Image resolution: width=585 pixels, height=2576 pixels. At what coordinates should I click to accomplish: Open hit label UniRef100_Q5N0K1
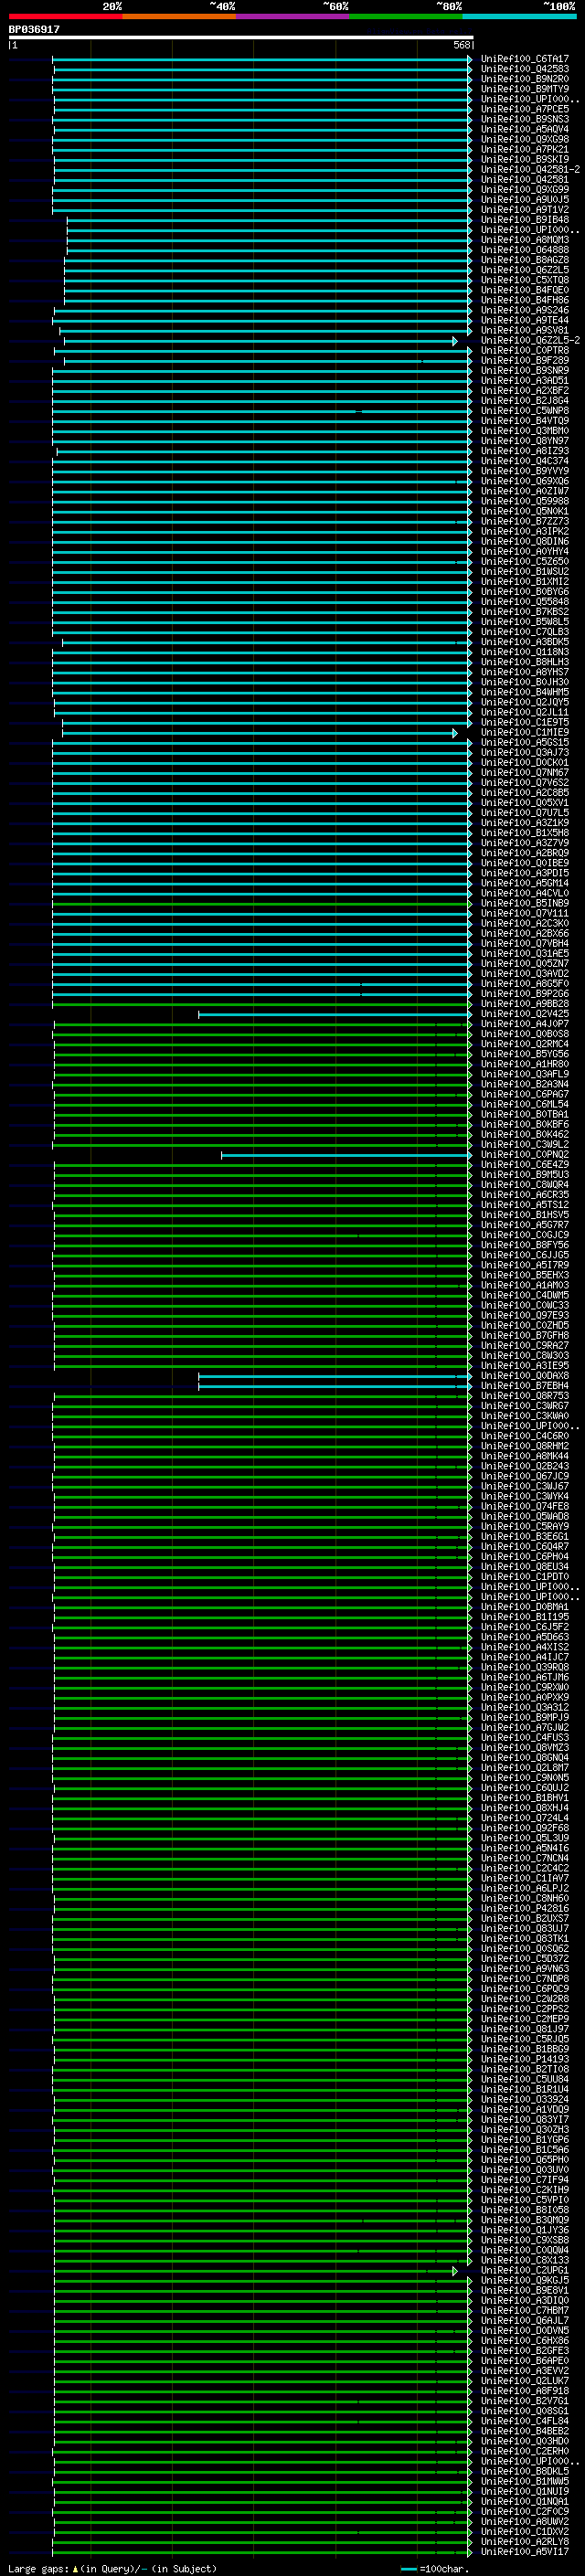[x=525, y=511]
